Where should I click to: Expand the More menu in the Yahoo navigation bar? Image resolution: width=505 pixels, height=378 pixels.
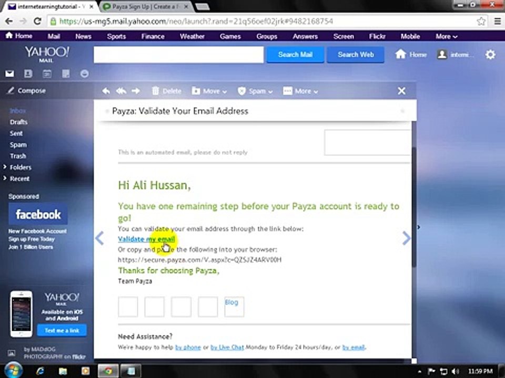tap(447, 37)
